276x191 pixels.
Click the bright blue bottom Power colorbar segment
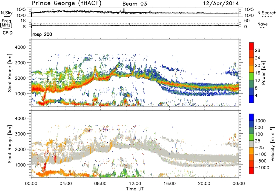tap(252, 99)
